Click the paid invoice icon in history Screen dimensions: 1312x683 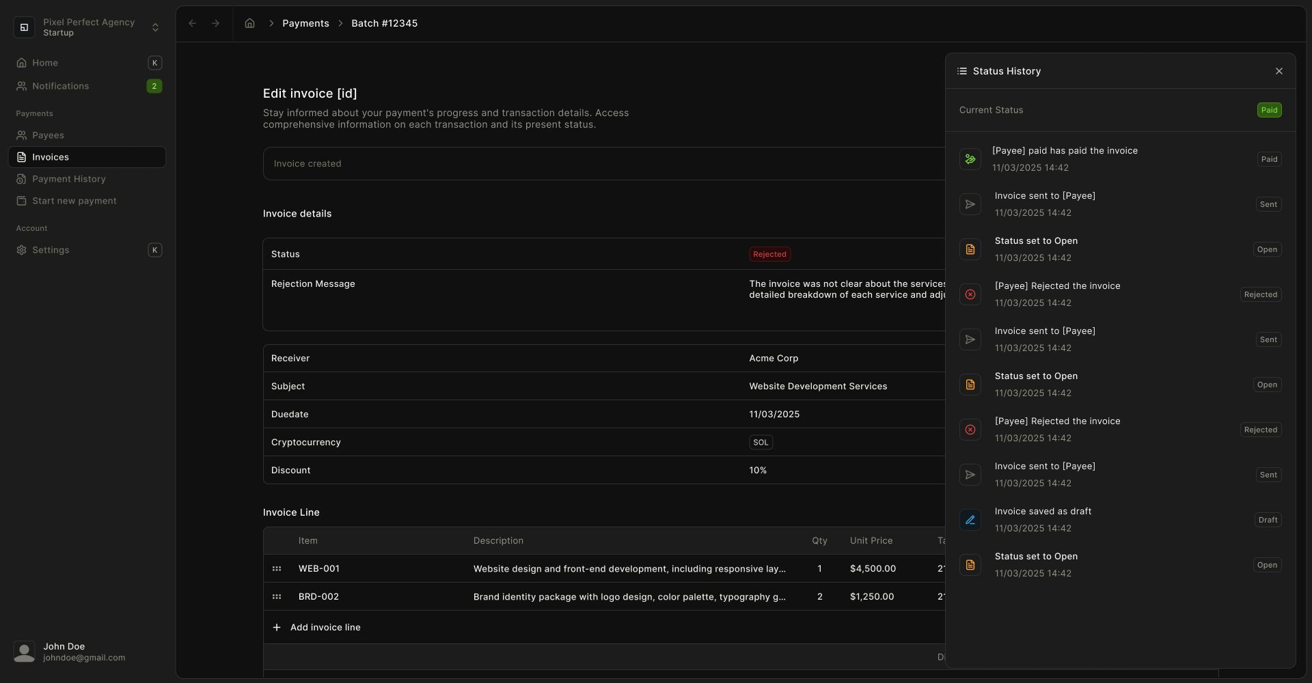click(x=970, y=159)
